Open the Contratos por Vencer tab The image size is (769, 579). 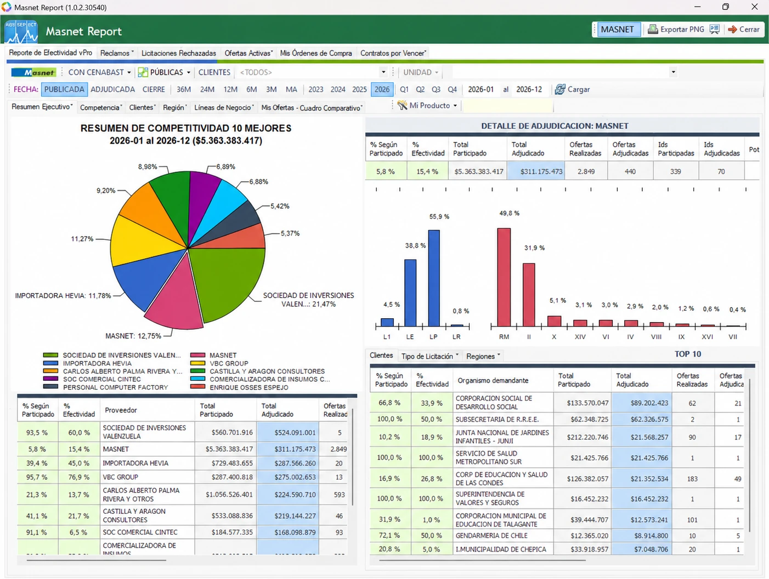[393, 53]
